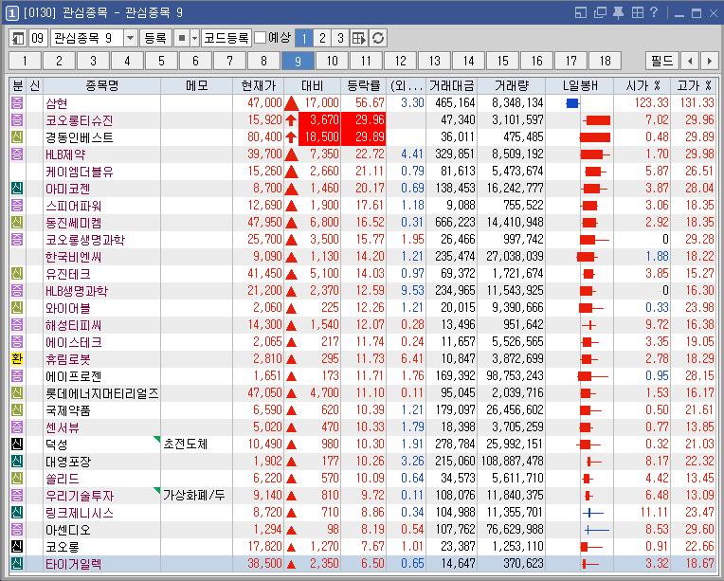The height and width of the screenshot is (581, 724).
Task: Move field columns left with the arrow
Action: pyautogui.click(x=690, y=61)
